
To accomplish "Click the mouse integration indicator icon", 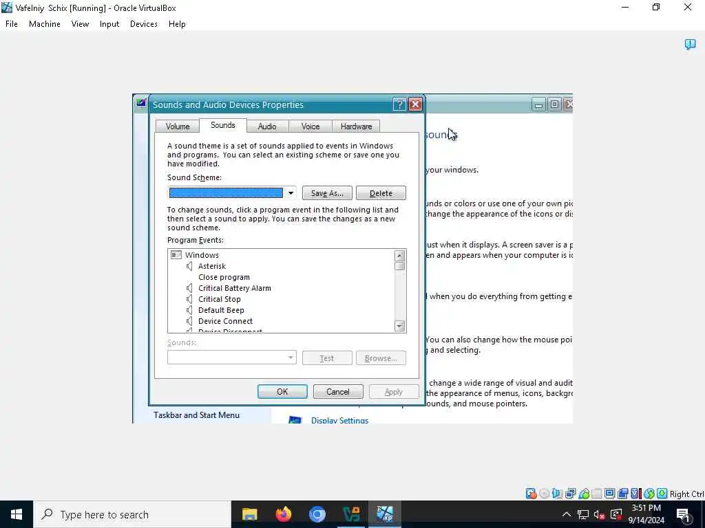I will click(x=649, y=494).
